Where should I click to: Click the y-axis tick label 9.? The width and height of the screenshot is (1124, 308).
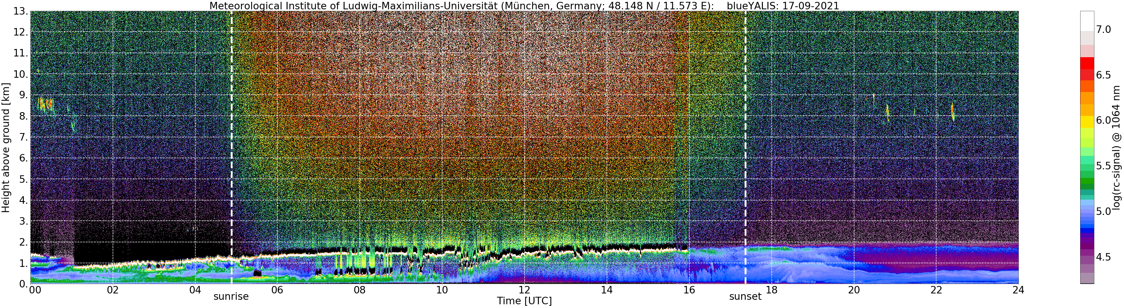click(23, 95)
